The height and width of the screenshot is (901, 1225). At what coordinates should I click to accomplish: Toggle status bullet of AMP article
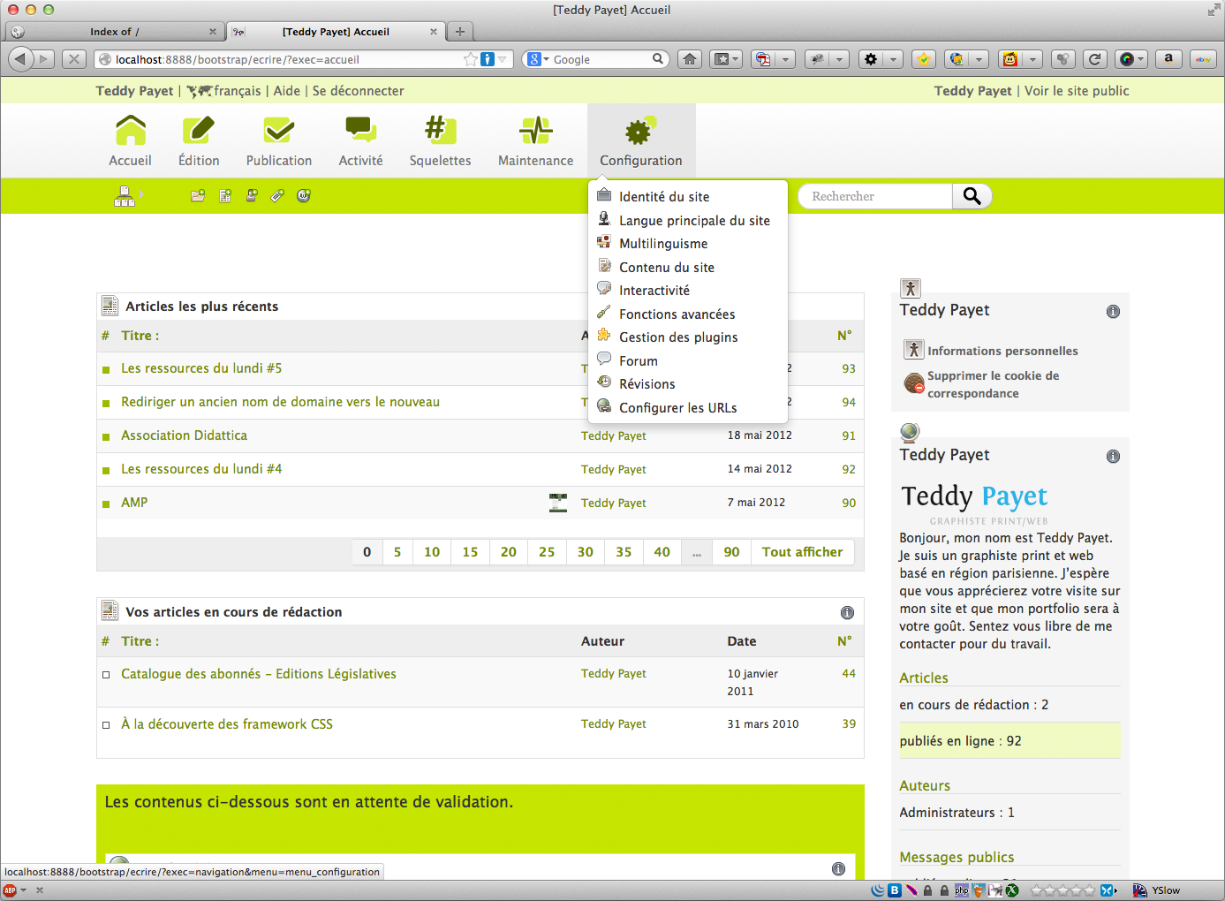tap(106, 503)
